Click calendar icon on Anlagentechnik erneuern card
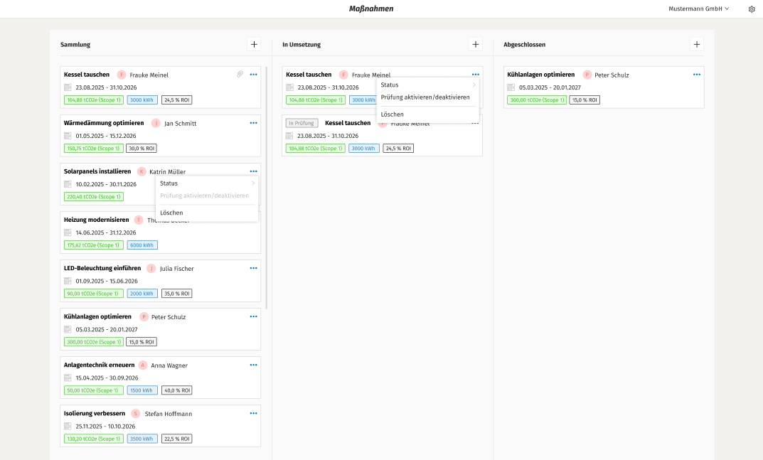 pyautogui.click(x=68, y=378)
